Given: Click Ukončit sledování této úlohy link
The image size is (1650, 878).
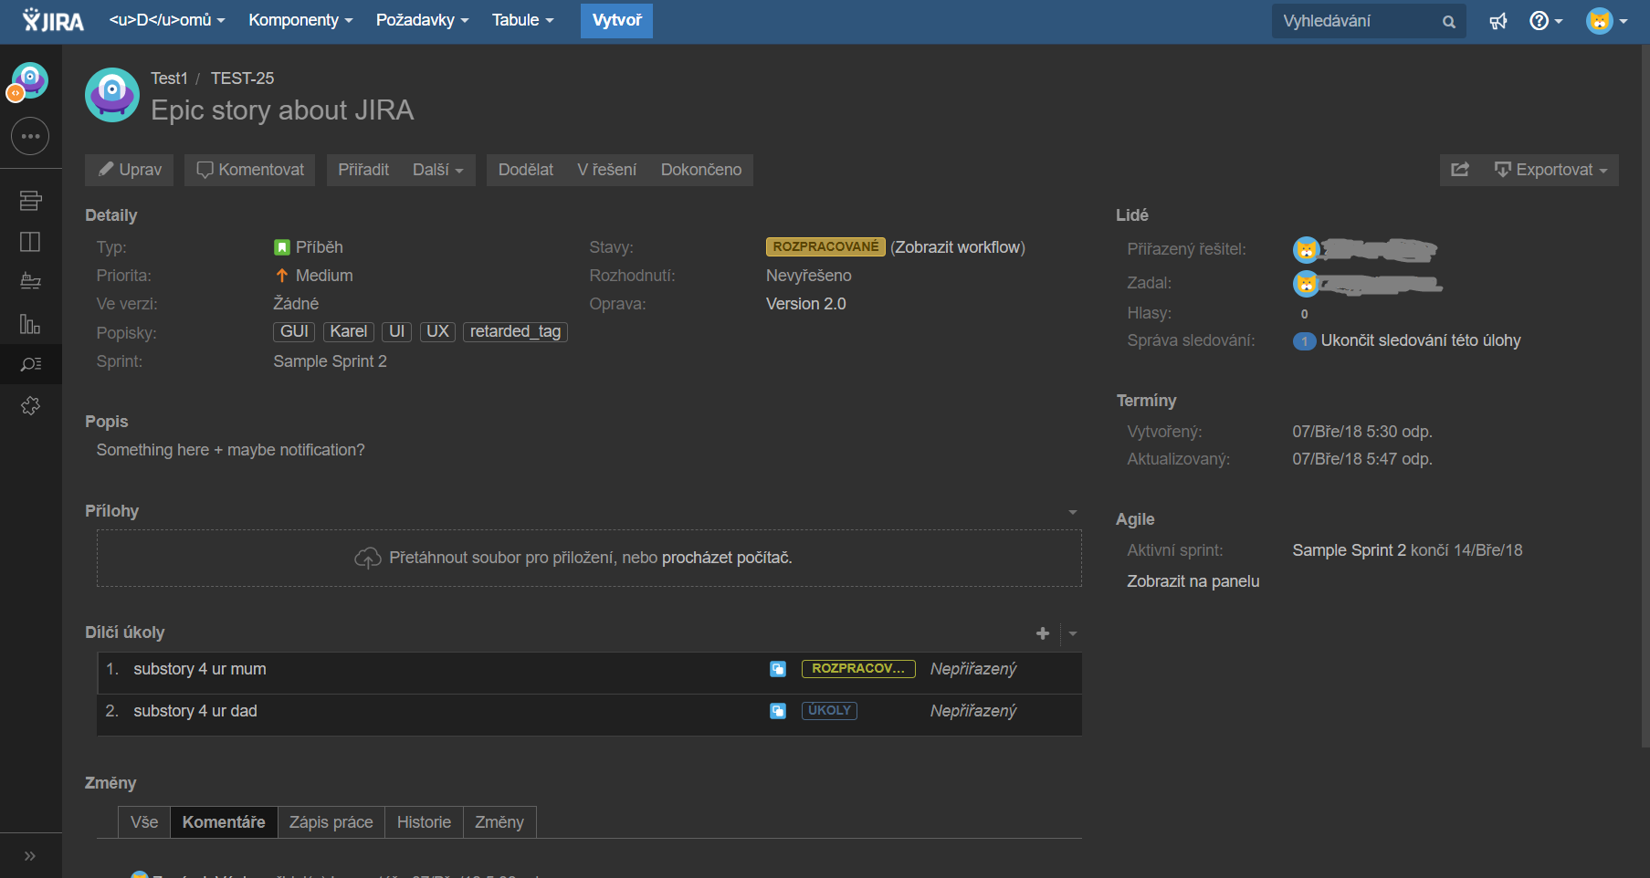Looking at the screenshot, I should (x=1420, y=340).
